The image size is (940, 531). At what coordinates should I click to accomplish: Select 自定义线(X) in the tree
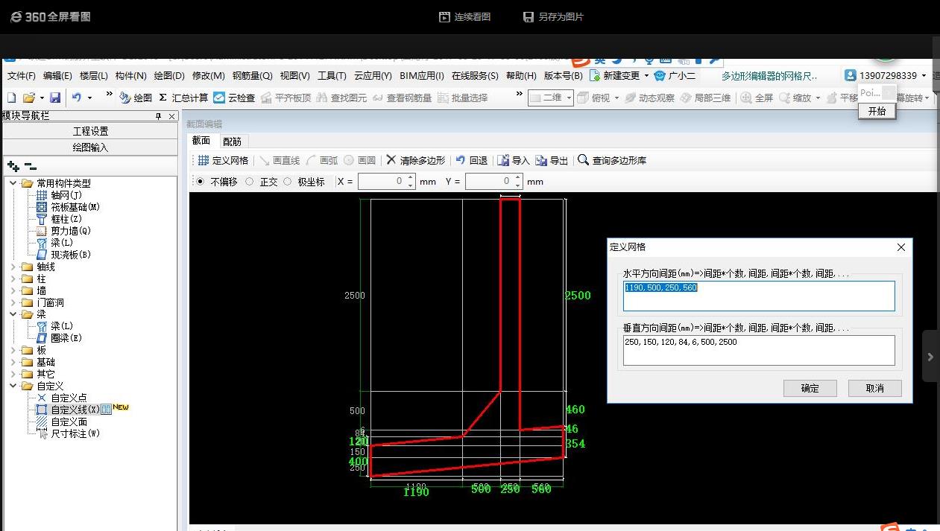tap(75, 410)
